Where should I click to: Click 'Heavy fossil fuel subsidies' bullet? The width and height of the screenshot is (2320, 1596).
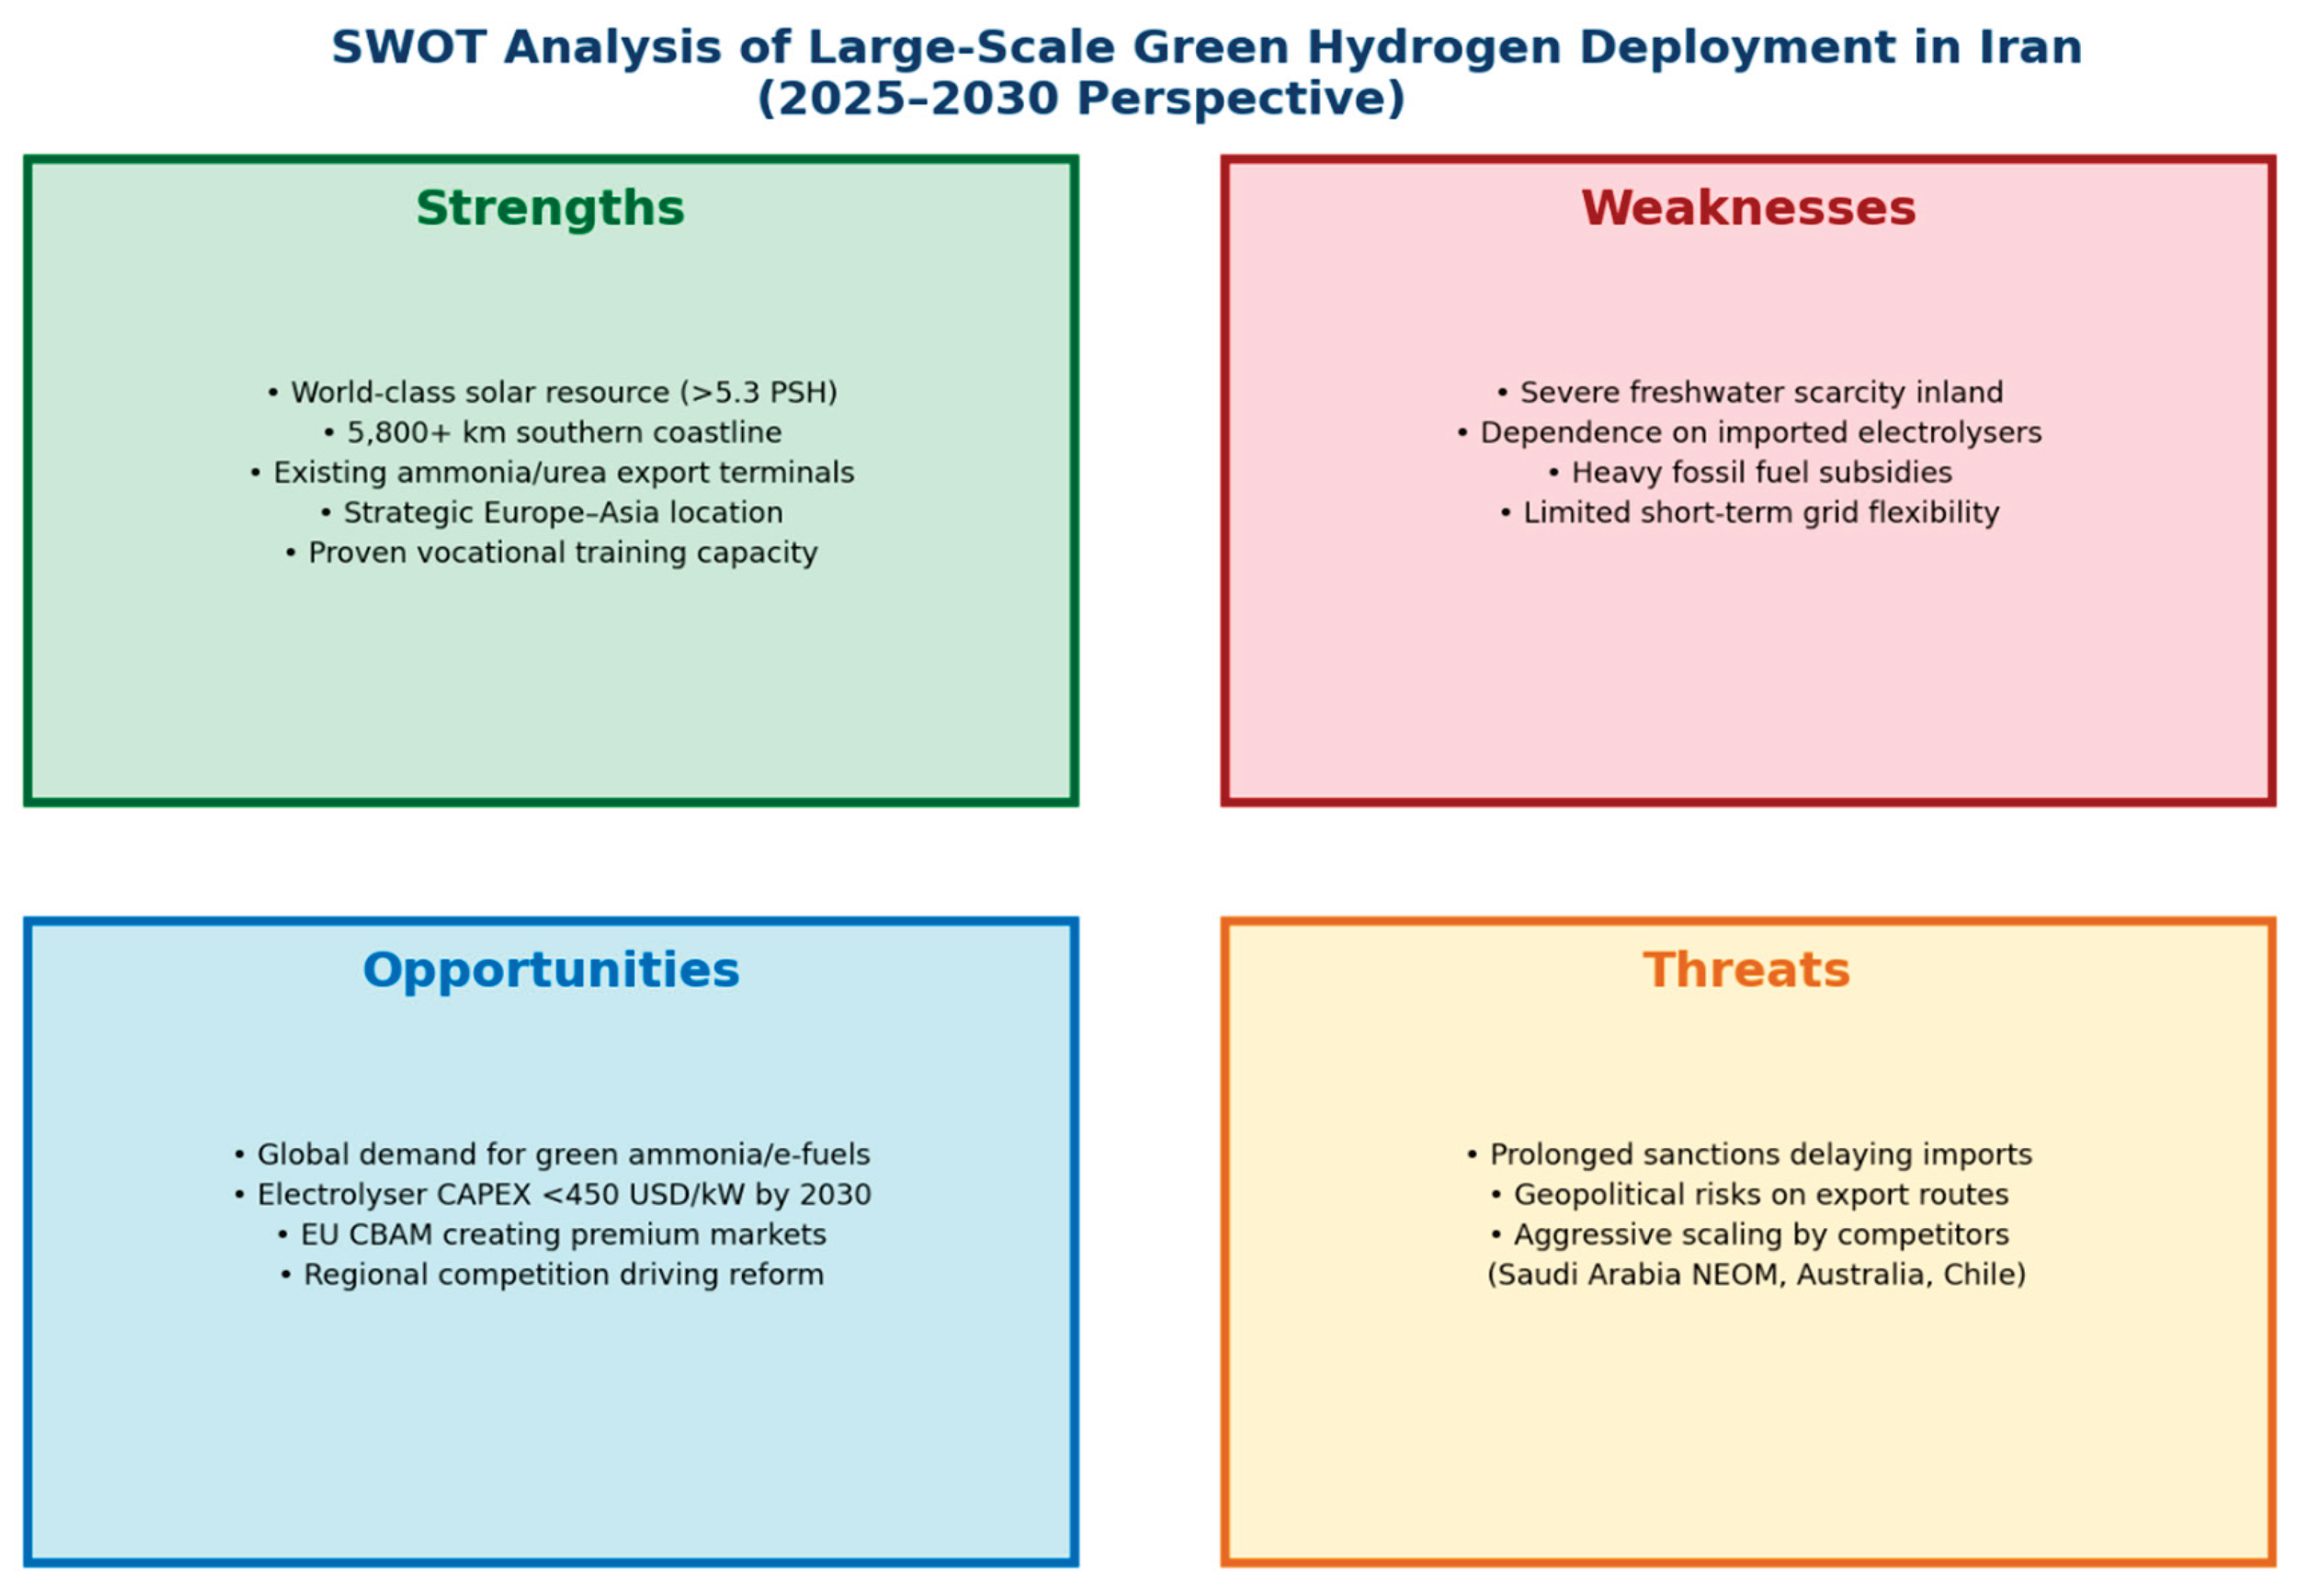click(1749, 472)
